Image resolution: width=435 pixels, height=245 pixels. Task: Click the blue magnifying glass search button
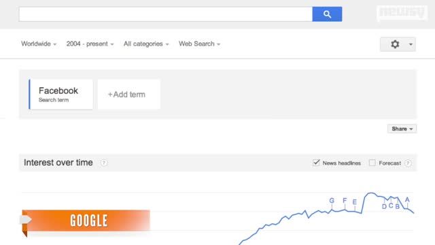click(327, 14)
